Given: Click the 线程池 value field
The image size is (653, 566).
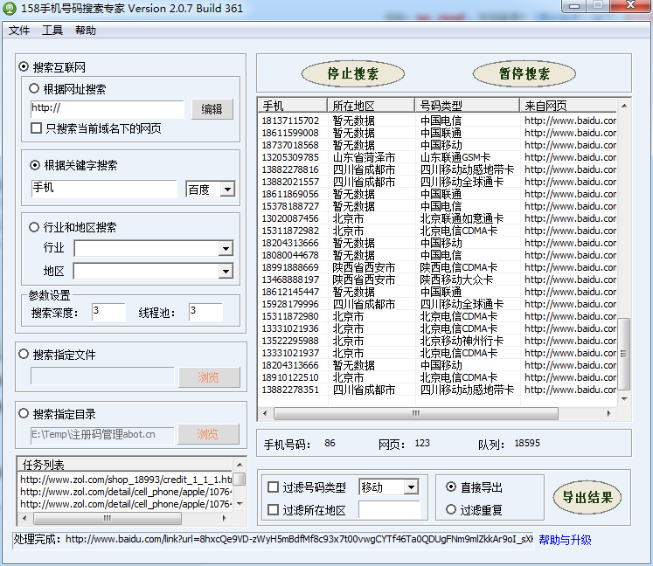Looking at the screenshot, I should click(205, 312).
